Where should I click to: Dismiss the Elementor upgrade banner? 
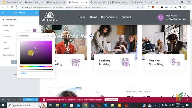[x=187, y=100]
